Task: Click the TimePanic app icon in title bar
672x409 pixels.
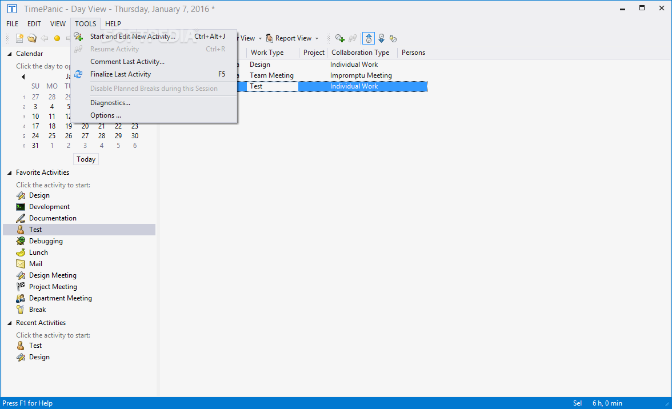Action: tap(12, 9)
